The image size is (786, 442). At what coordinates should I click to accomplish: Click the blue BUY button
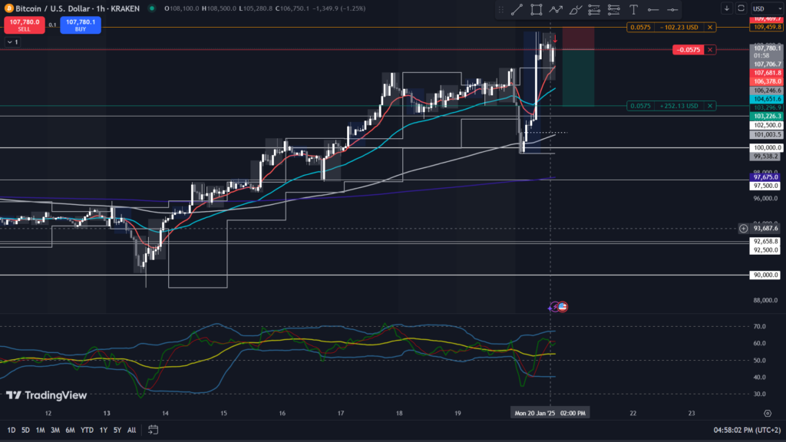(80, 25)
